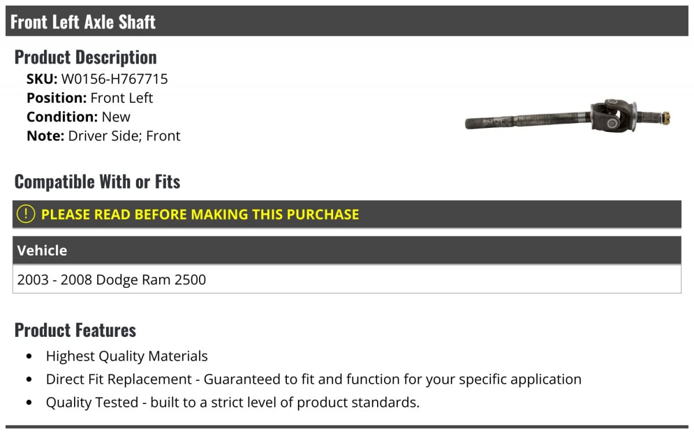Open the axle shaft product image
This screenshot has width=694, height=434.
[x=567, y=116]
